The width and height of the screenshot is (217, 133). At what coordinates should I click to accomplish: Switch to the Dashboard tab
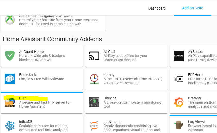click(157, 8)
